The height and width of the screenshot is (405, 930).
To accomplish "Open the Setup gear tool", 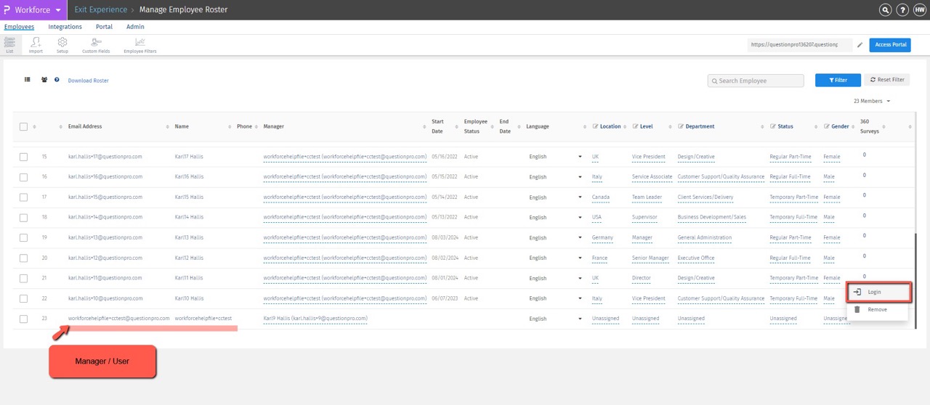I will point(62,45).
